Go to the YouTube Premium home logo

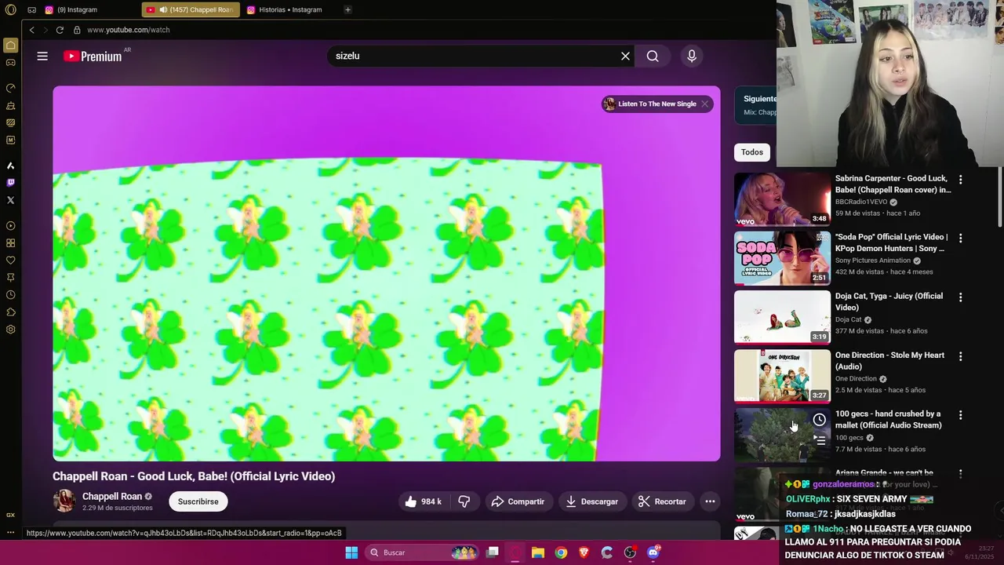pyautogui.click(x=93, y=56)
